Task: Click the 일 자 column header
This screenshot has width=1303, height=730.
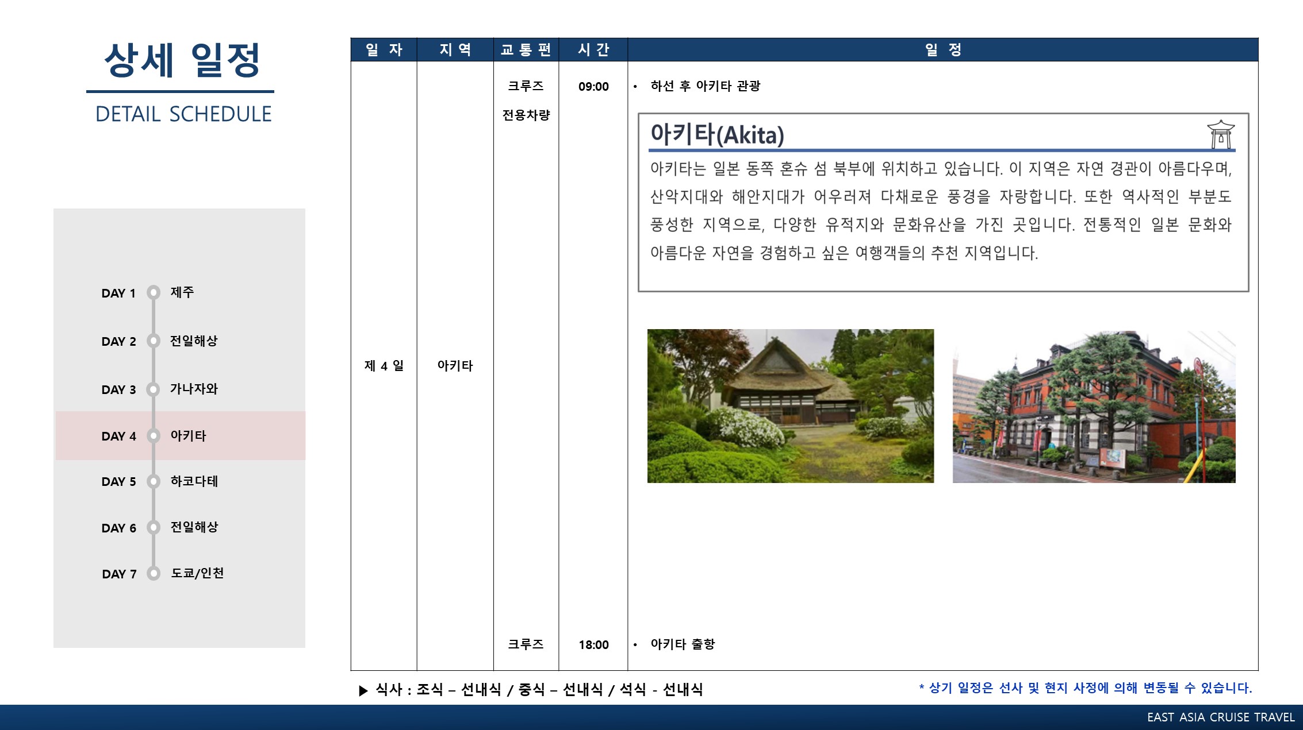Action: tap(384, 49)
